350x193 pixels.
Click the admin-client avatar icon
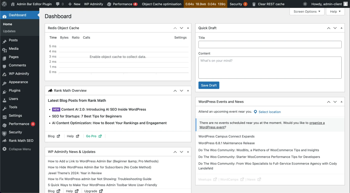(345, 4)
